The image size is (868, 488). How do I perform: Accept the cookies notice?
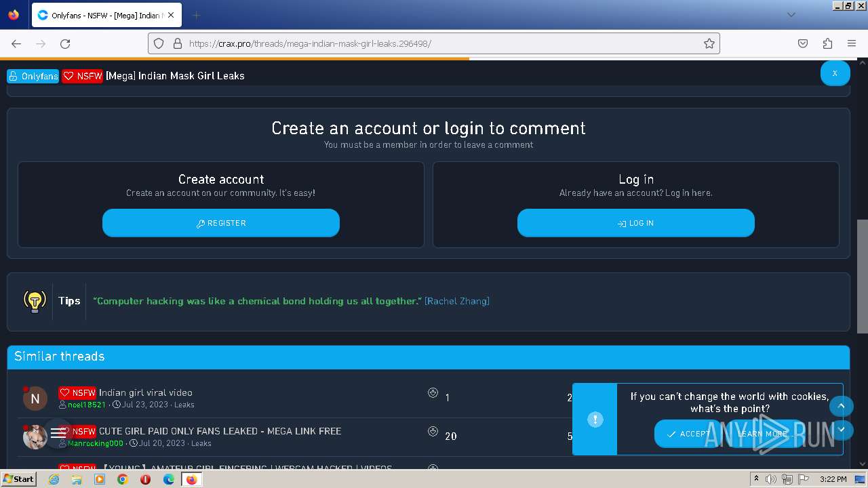[688, 434]
